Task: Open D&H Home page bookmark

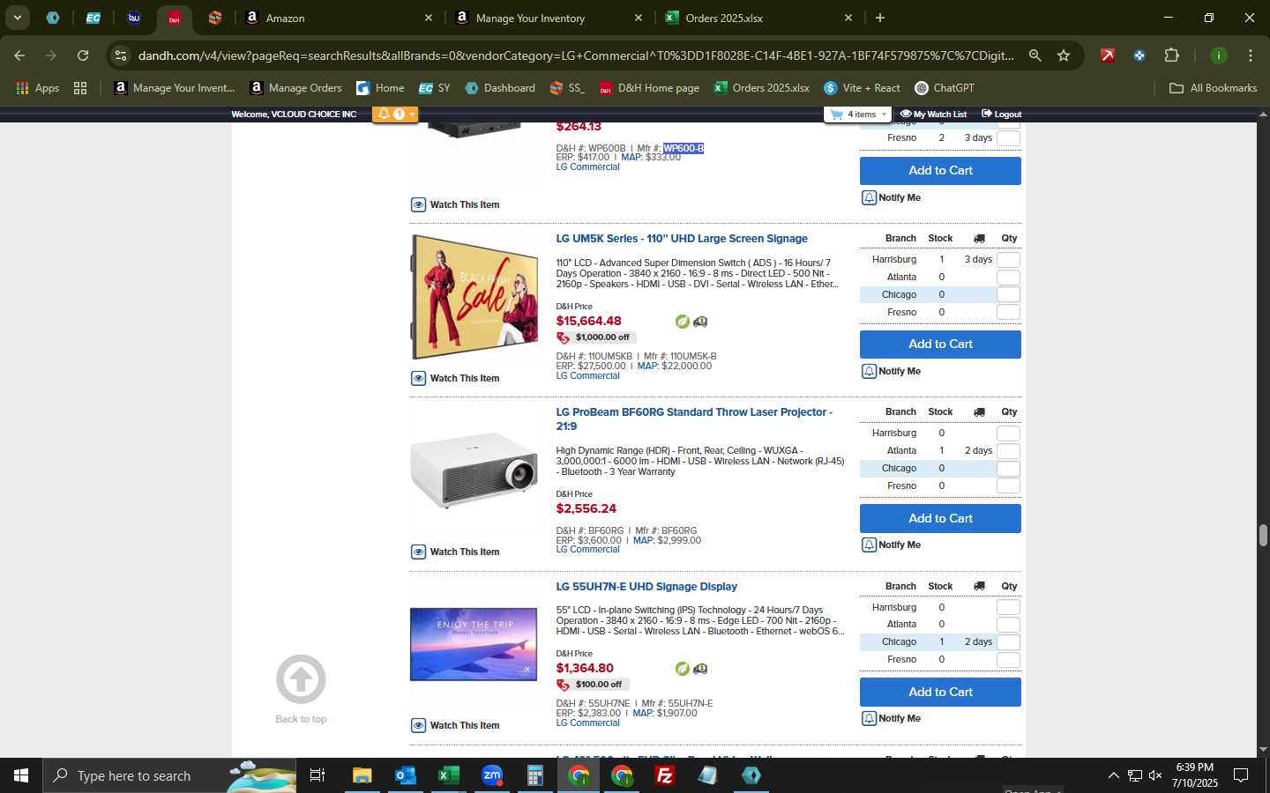Action: point(649,88)
